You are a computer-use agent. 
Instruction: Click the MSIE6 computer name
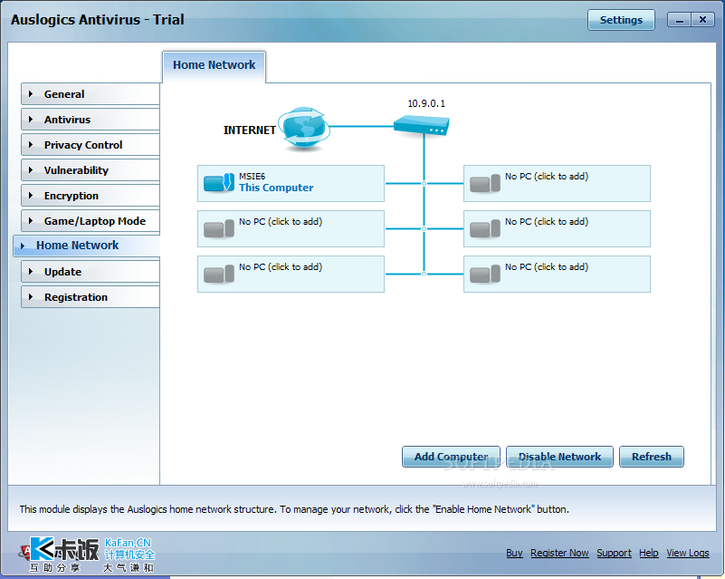[252, 177]
